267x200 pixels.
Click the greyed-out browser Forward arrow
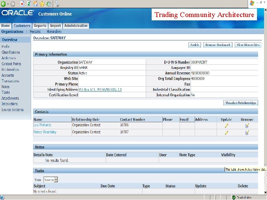pos(13,4)
